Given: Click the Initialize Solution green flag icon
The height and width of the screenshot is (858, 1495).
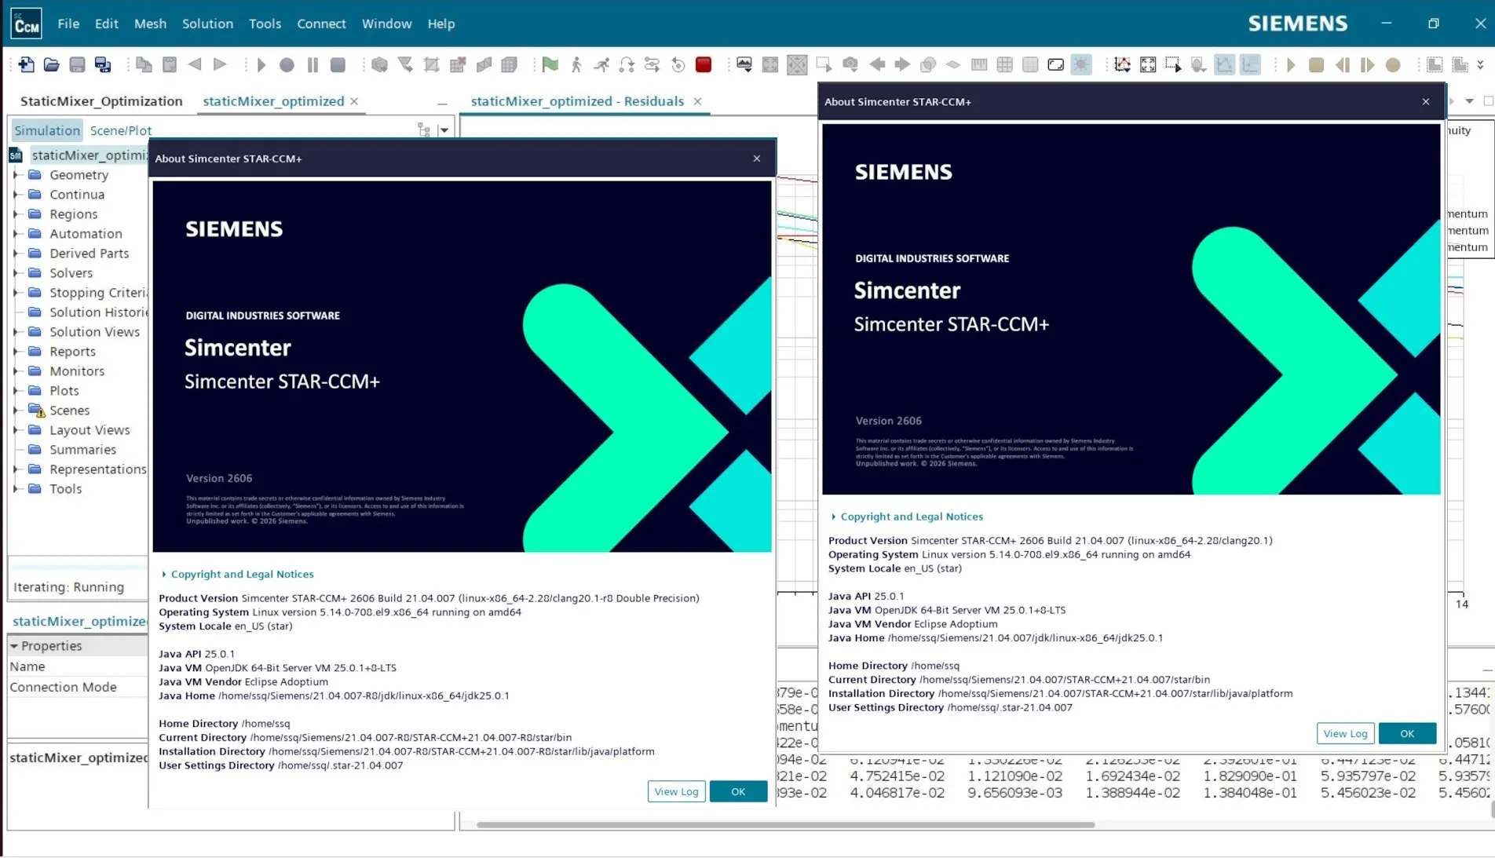Looking at the screenshot, I should click(550, 64).
